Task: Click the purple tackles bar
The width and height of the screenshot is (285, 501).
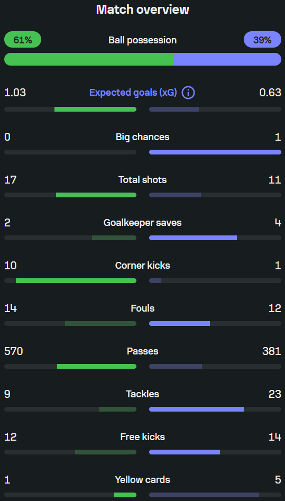Action: (197, 409)
